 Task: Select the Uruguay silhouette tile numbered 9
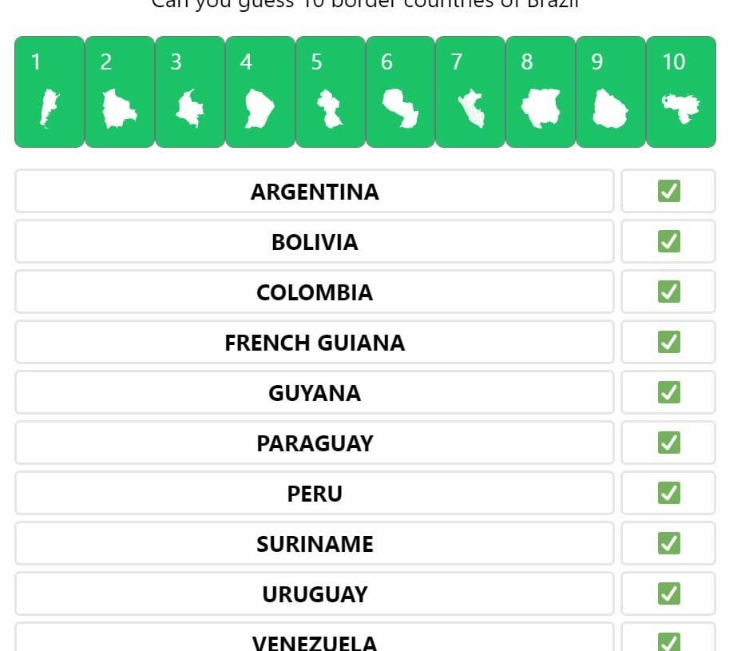610,92
